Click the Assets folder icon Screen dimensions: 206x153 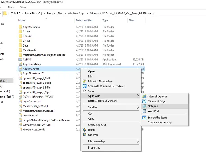[20, 31]
